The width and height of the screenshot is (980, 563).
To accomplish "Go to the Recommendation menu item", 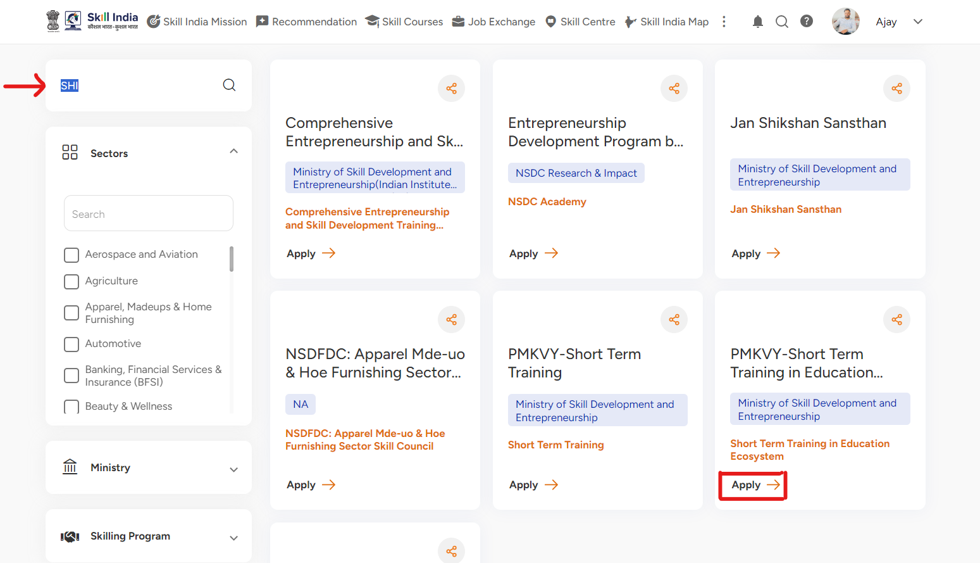I will pos(306,22).
